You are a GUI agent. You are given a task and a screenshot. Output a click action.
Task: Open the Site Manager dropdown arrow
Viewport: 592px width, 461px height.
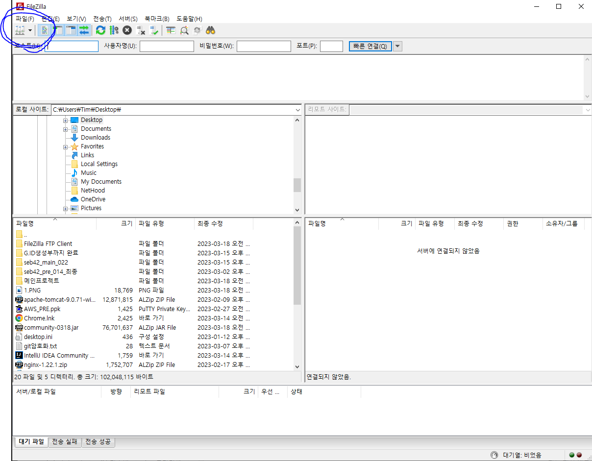point(30,30)
